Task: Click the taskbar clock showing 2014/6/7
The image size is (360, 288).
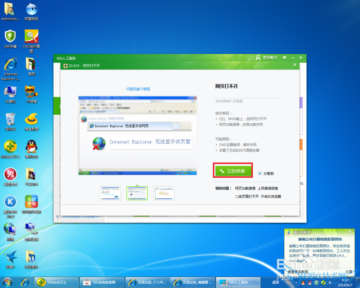Action: pyautogui.click(x=345, y=283)
